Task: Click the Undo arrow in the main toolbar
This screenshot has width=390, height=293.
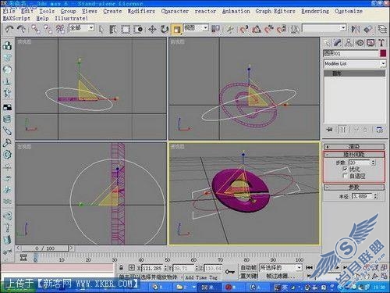Action: 9,29
